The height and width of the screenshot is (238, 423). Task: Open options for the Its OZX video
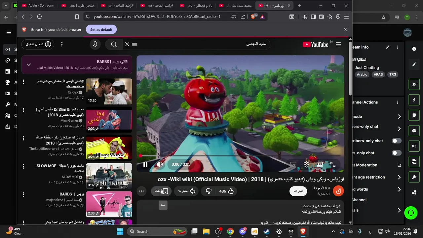(23, 82)
